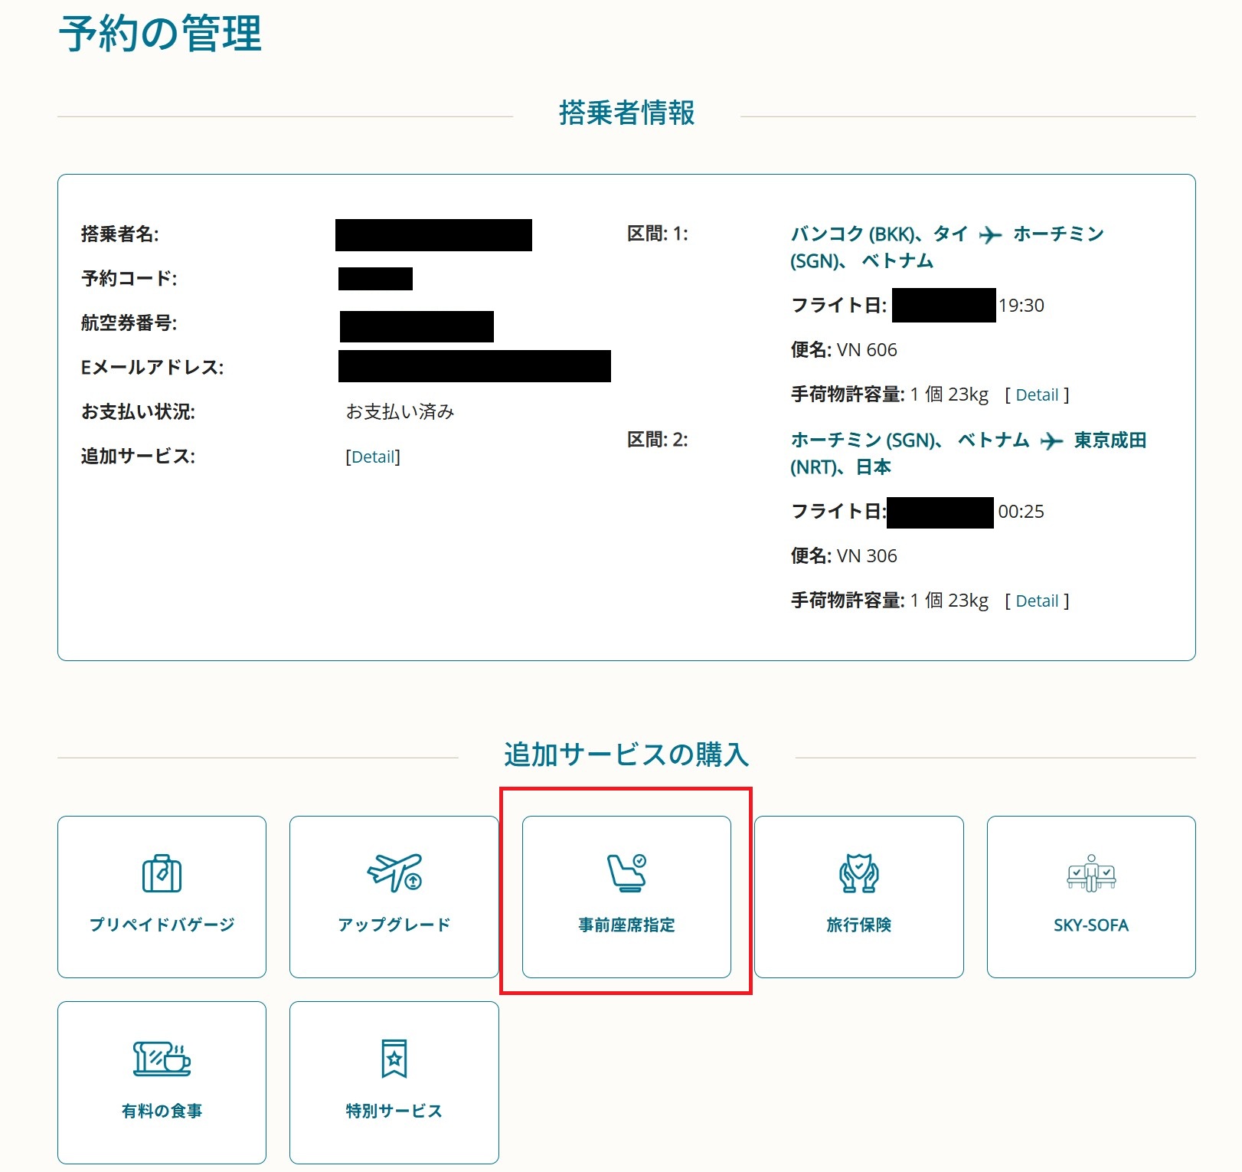Click the prepaid baggage suitcase icon

162,873
